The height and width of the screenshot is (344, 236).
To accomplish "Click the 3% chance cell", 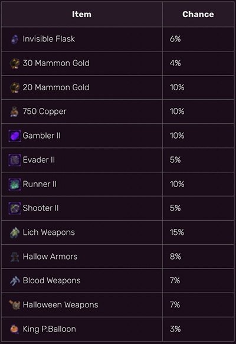I will 198,329.
